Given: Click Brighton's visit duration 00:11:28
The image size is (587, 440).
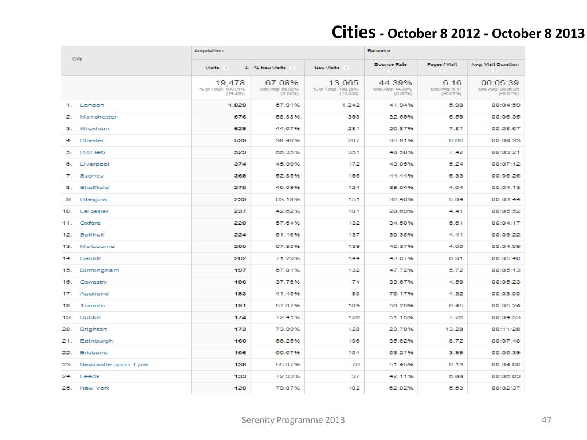Looking at the screenshot, I should coord(506,329).
